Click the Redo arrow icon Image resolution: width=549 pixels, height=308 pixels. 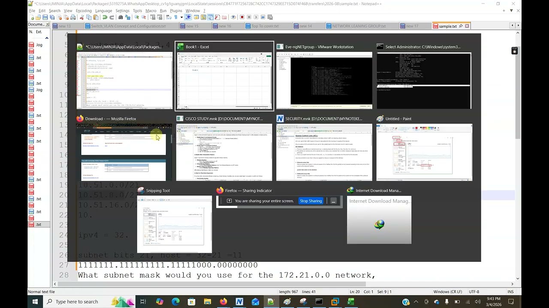click(112, 17)
